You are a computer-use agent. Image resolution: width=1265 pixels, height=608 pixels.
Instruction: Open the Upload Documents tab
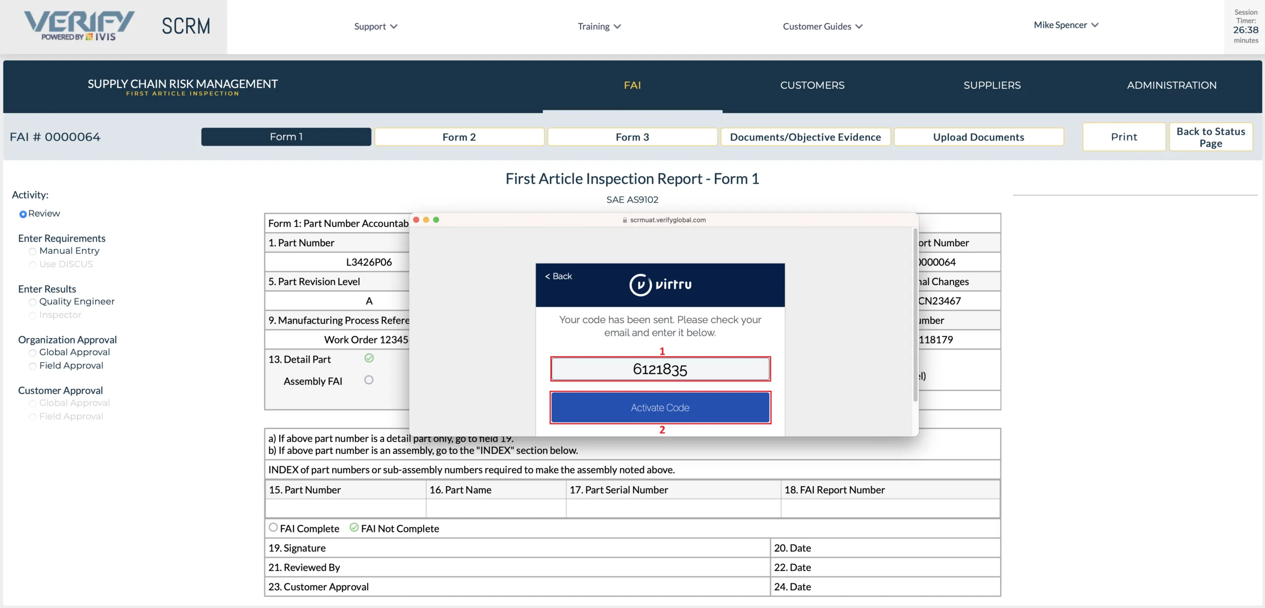[x=978, y=137]
